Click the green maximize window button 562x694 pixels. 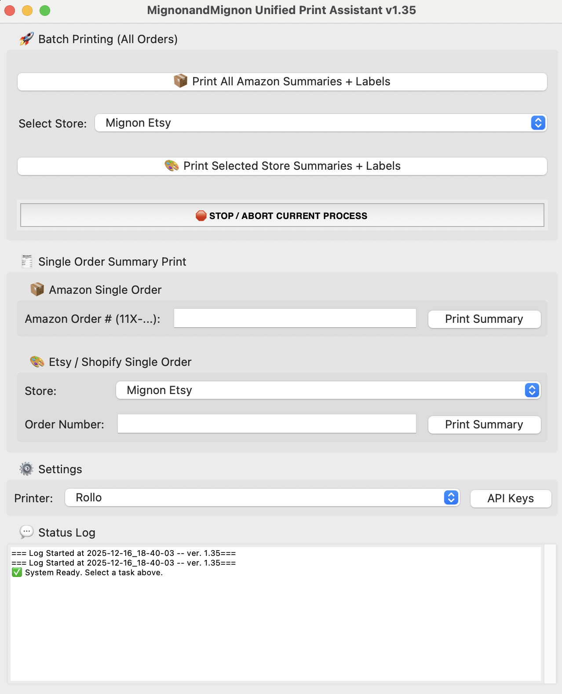pos(45,10)
